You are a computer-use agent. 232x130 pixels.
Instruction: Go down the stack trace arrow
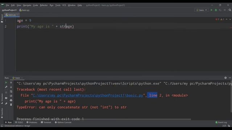pyautogui.click(x=11, y=87)
